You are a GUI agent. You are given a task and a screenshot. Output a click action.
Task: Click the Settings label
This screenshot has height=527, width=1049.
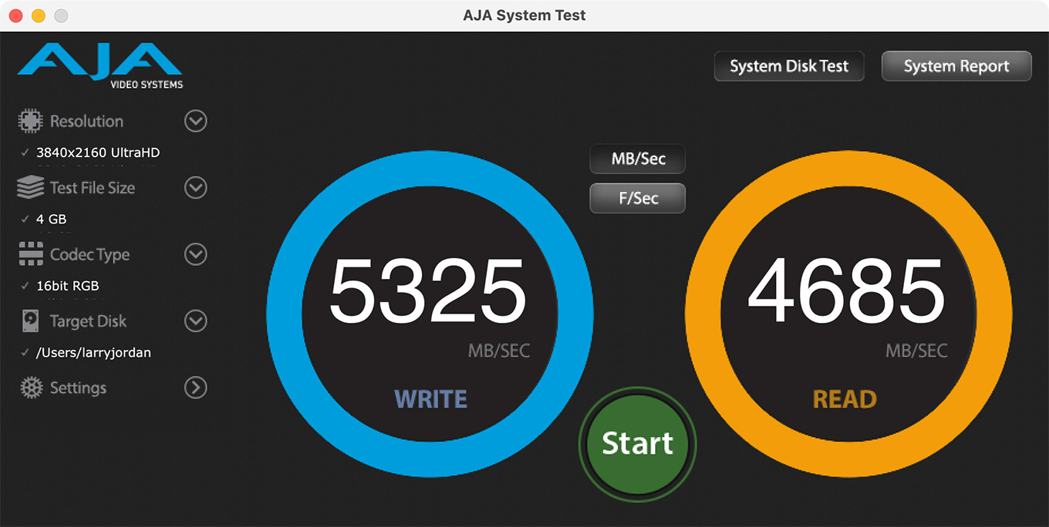(x=78, y=388)
